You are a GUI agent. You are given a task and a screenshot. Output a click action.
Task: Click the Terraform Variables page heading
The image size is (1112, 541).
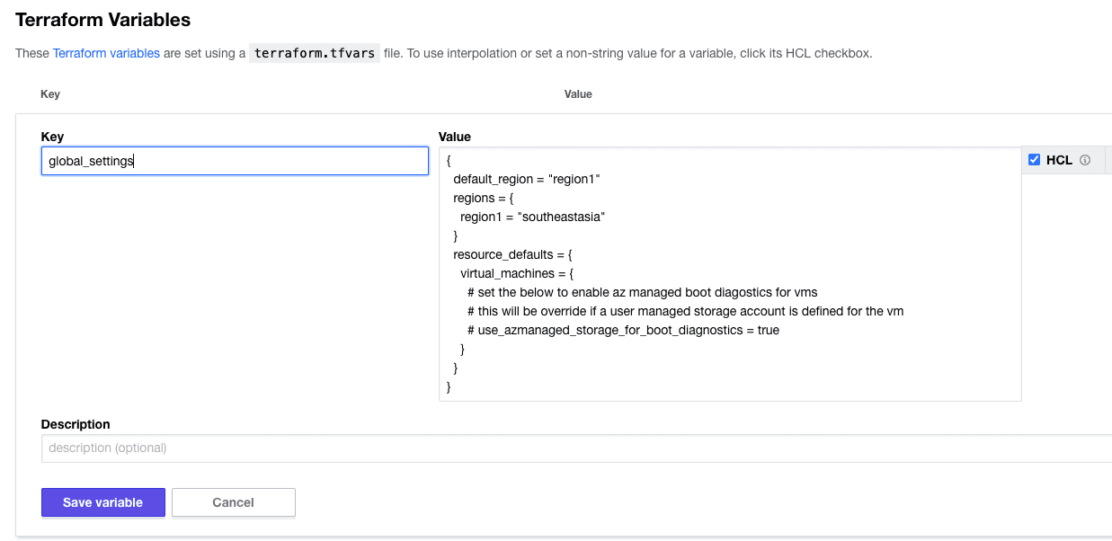[x=102, y=19]
